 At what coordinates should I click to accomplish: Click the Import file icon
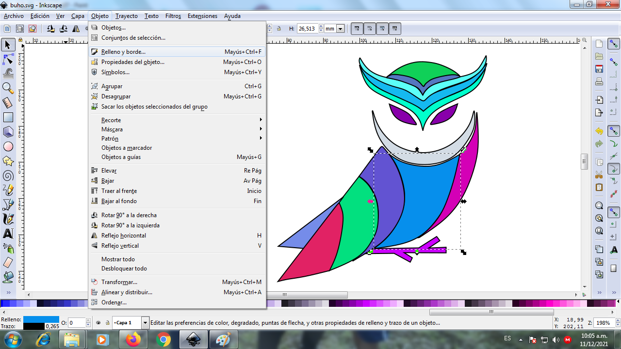click(x=599, y=100)
